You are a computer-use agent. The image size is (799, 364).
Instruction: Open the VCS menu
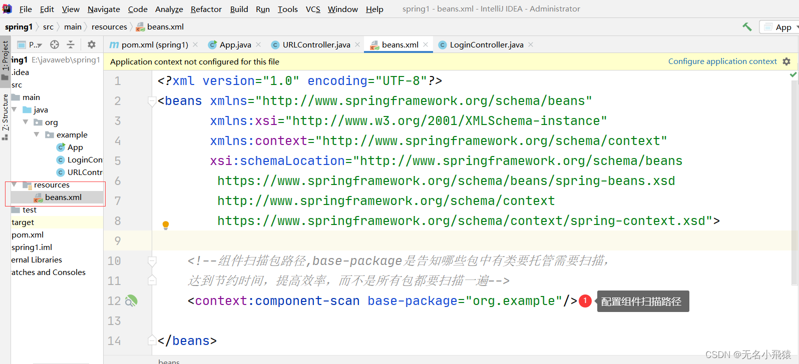[313, 9]
